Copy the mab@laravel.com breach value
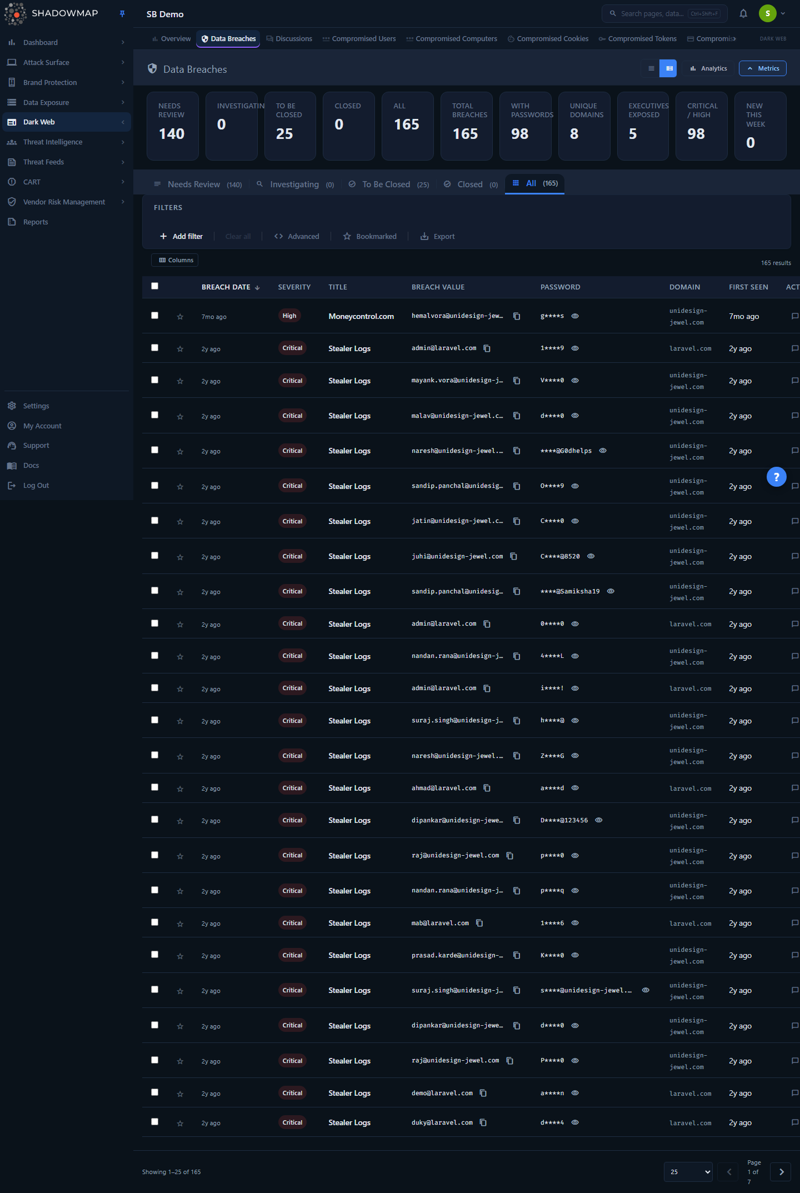 click(479, 923)
